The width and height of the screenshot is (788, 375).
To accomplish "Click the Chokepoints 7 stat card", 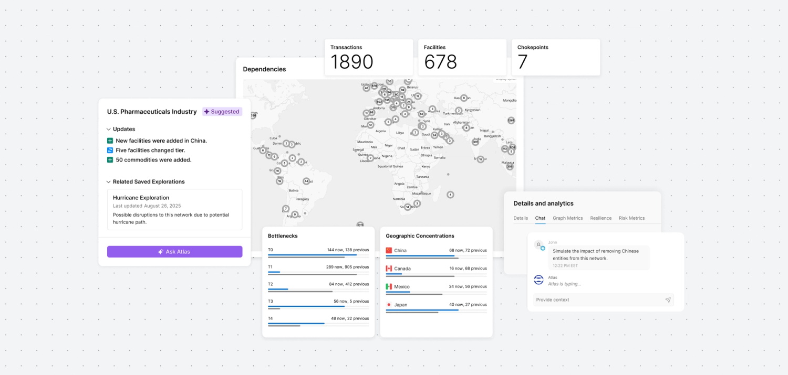I will 556,57.
